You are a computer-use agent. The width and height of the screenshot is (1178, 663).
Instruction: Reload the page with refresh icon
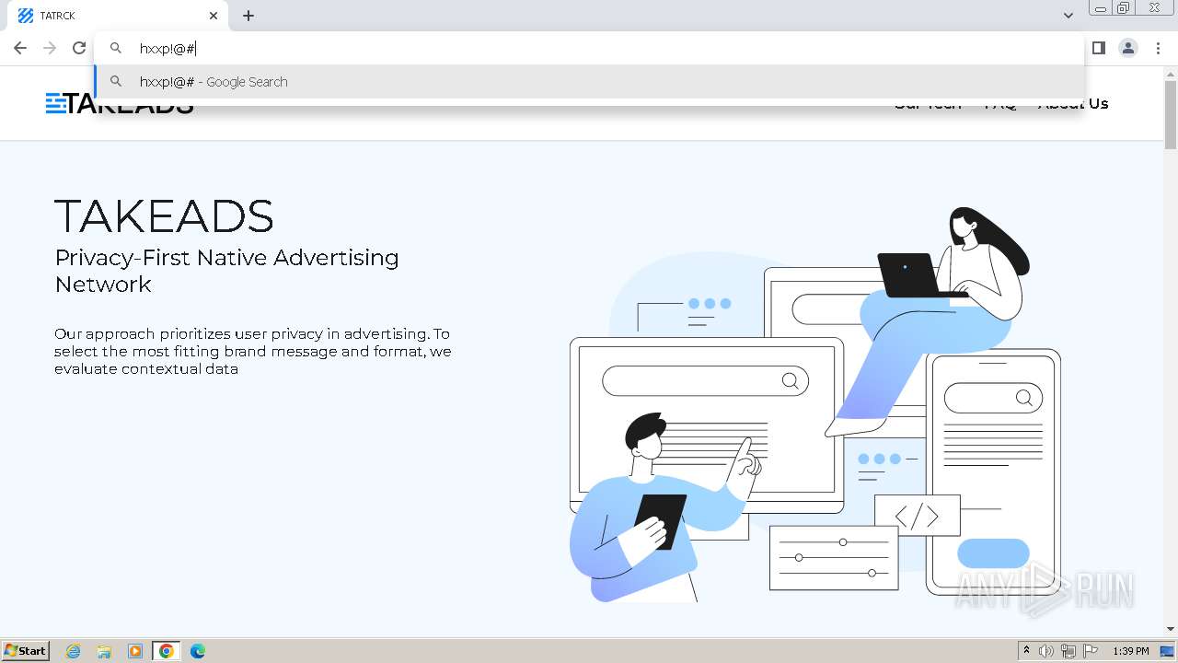click(x=79, y=48)
